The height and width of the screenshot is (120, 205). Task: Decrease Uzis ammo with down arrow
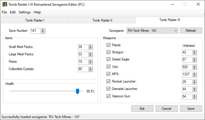(x=194, y=68)
